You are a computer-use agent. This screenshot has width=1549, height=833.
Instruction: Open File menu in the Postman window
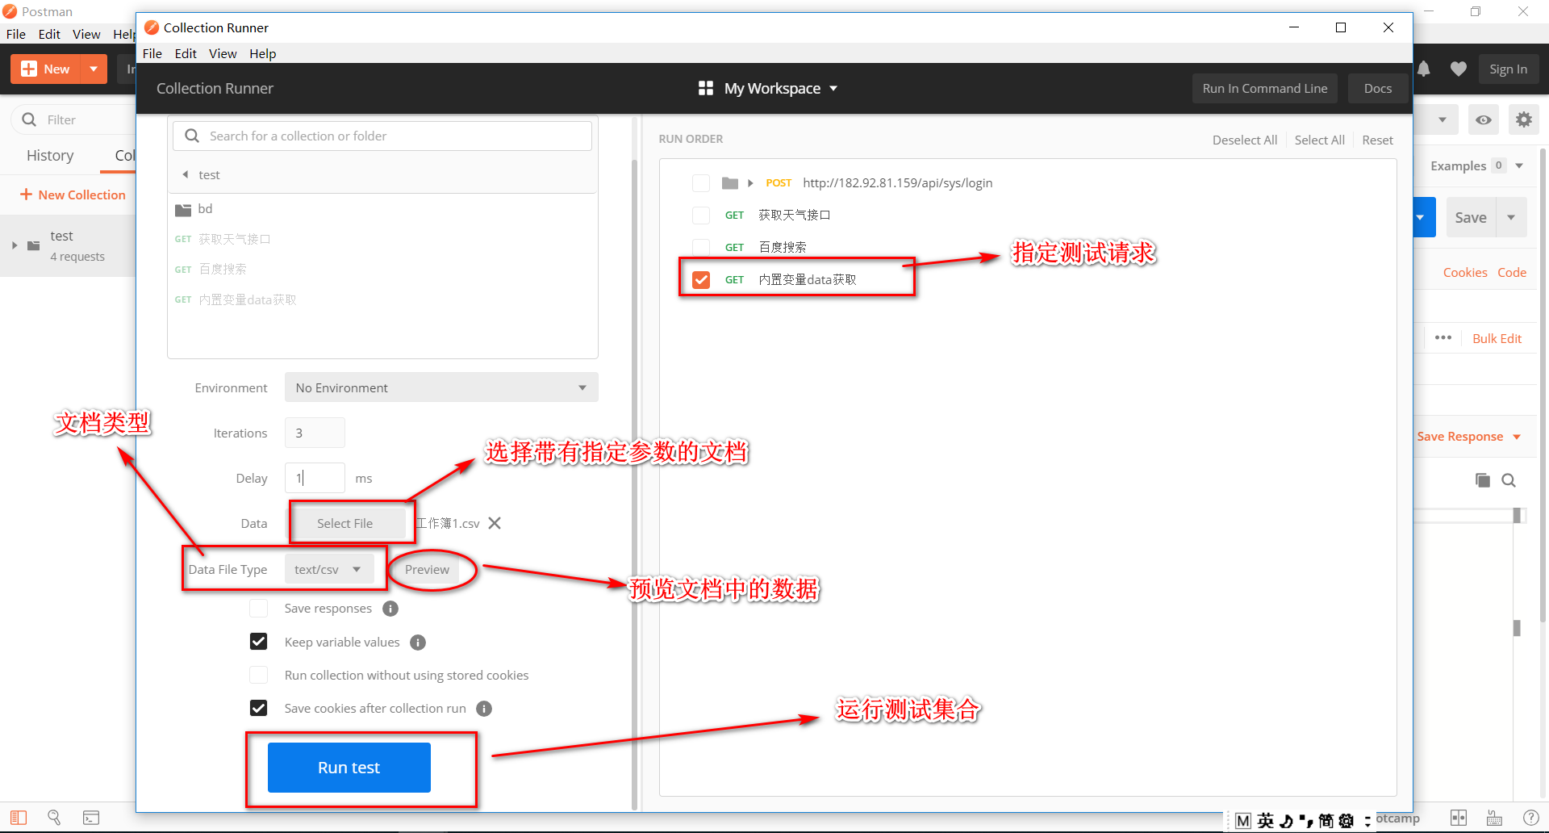tap(16, 34)
